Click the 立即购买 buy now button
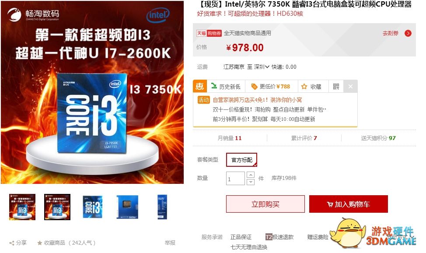This screenshot has width=426, height=253. tap(265, 204)
